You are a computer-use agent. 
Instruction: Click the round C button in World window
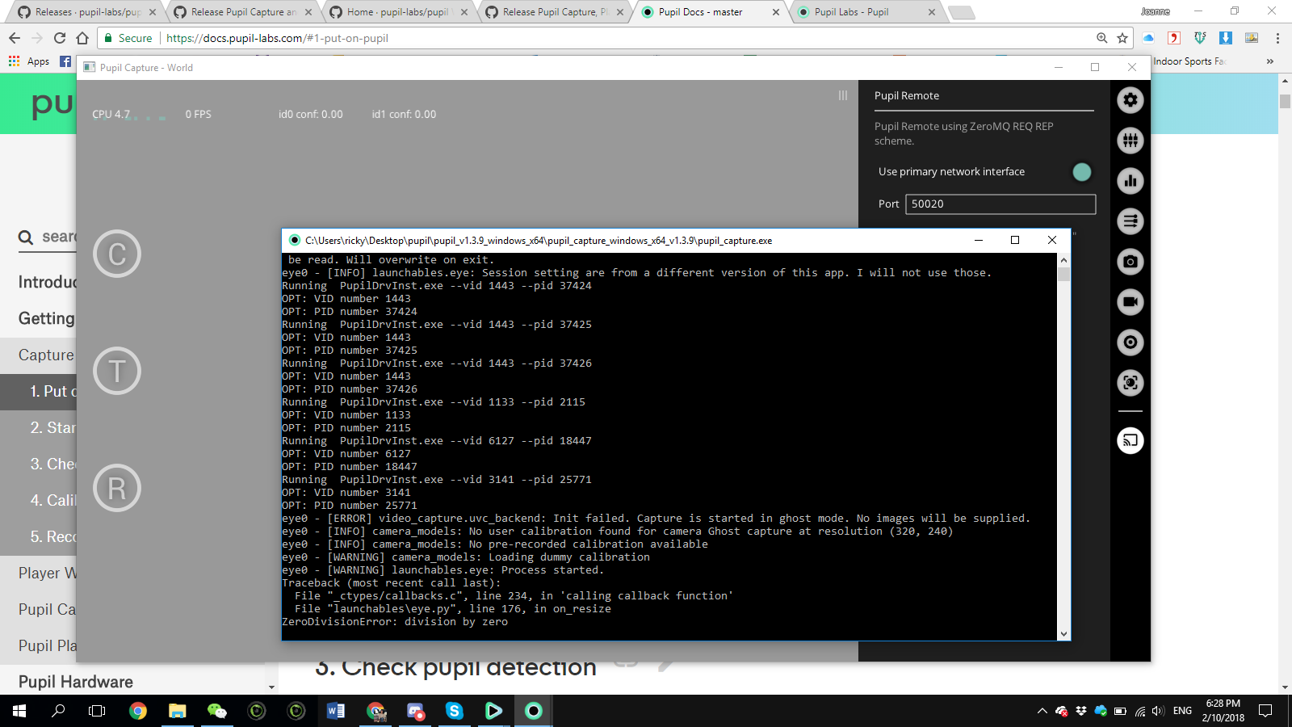point(117,254)
